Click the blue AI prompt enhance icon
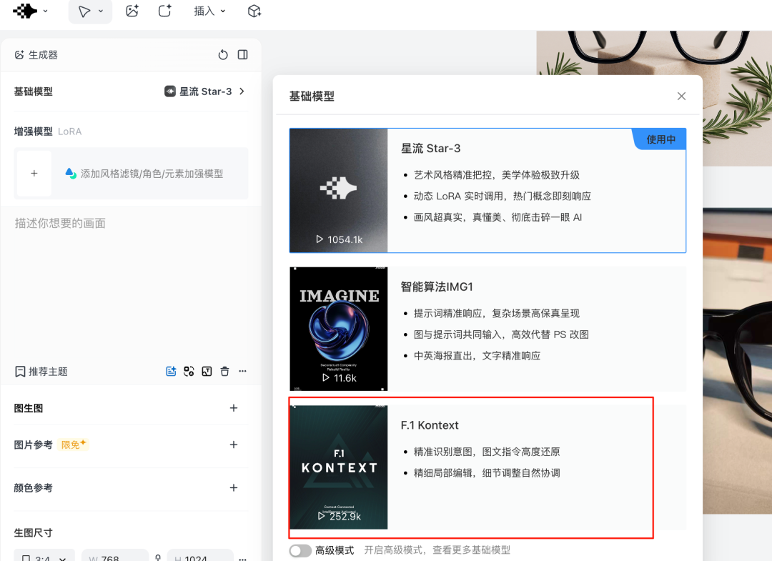 [171, 372]
